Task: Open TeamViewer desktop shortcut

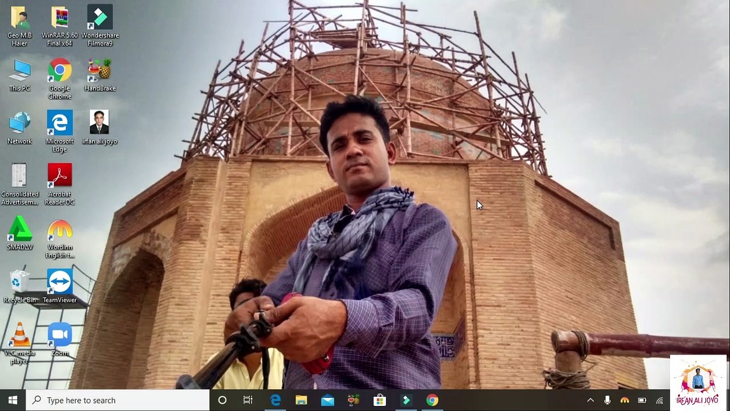Action: 60,287
